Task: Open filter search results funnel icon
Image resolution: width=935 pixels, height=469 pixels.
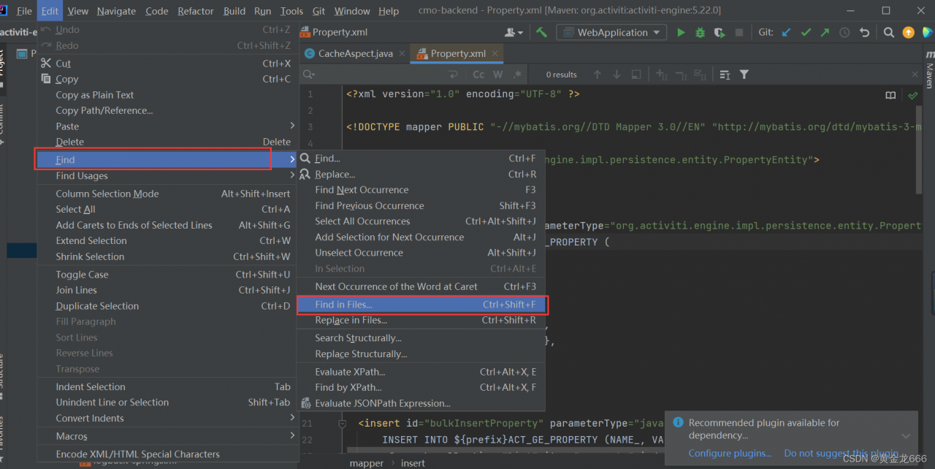Action: click(x=744, y=75)
